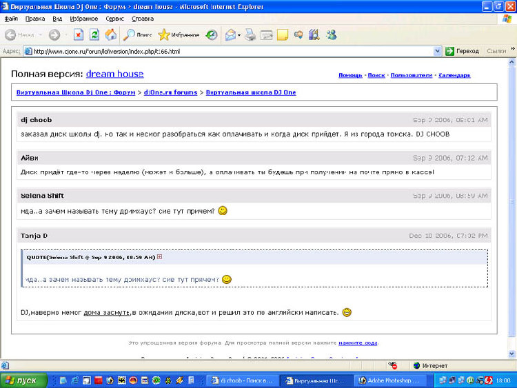The height and width of the screenshot is (388, 517).
Task: Switch to dj choob - Поиск taskbar window
Action: point(243,380)
